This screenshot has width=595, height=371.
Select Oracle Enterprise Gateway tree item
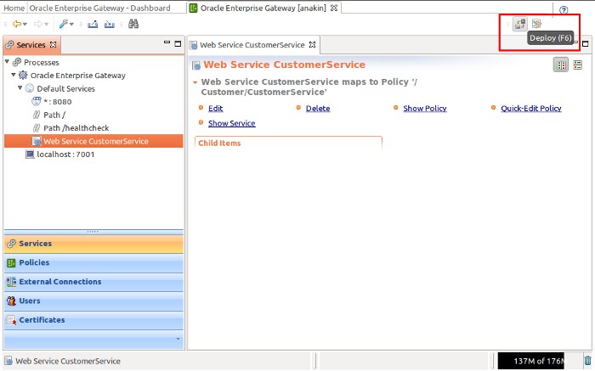point(78,76)
